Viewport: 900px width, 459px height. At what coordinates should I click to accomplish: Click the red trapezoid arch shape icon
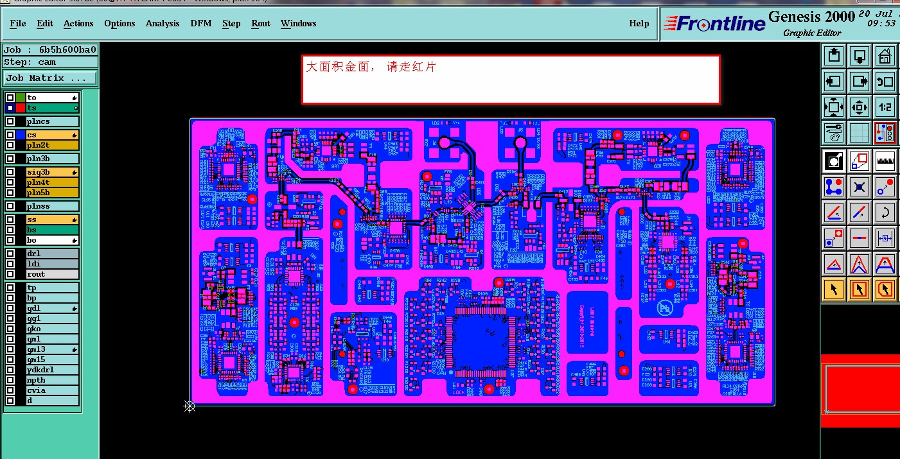coord(885,264)
